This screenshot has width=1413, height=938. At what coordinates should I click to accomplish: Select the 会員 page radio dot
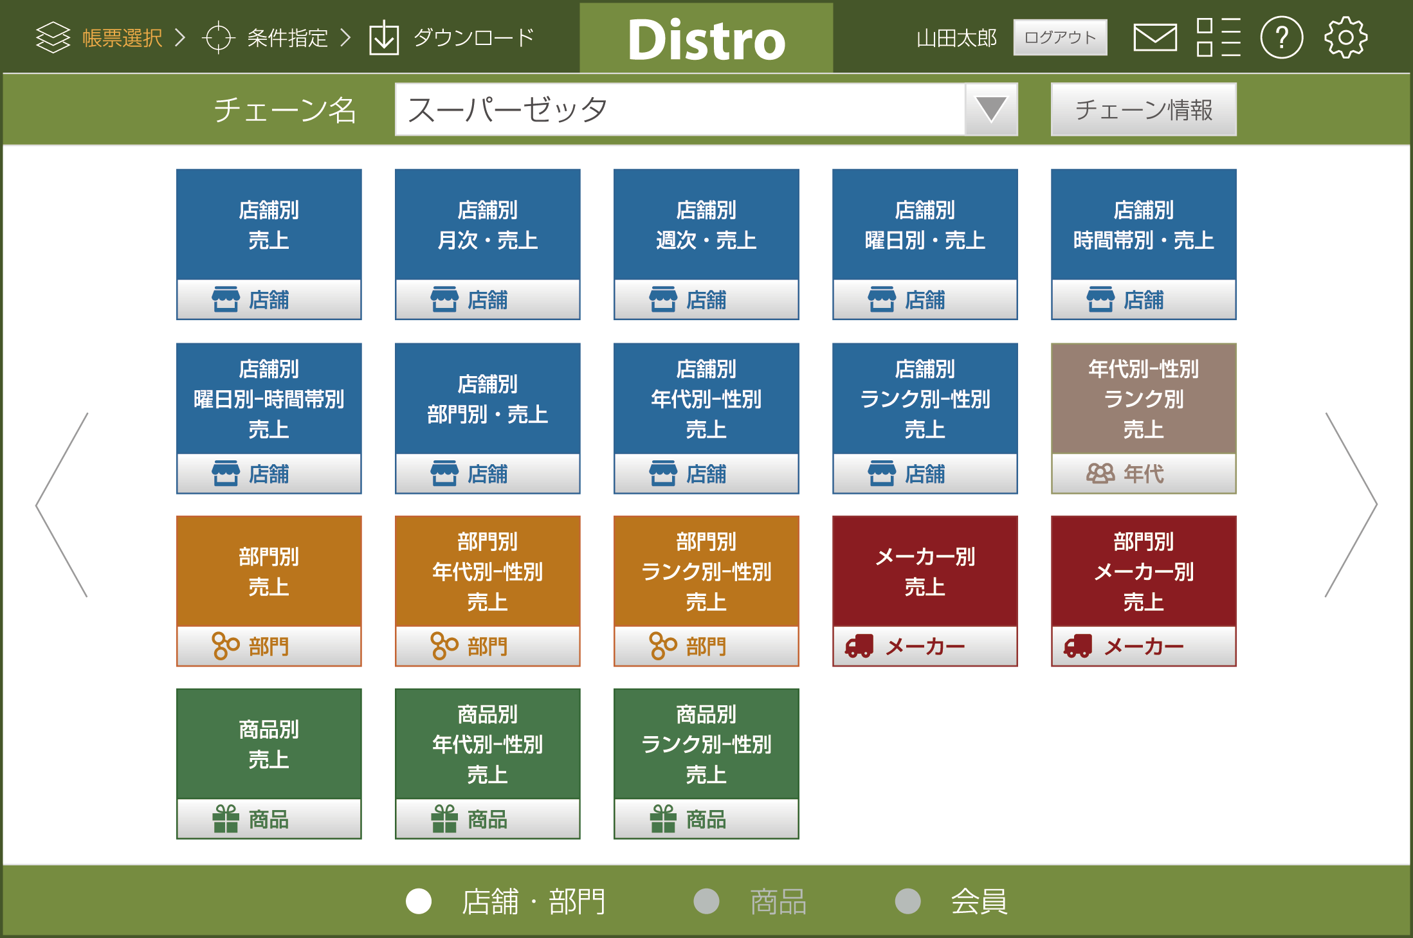point(907,901)
